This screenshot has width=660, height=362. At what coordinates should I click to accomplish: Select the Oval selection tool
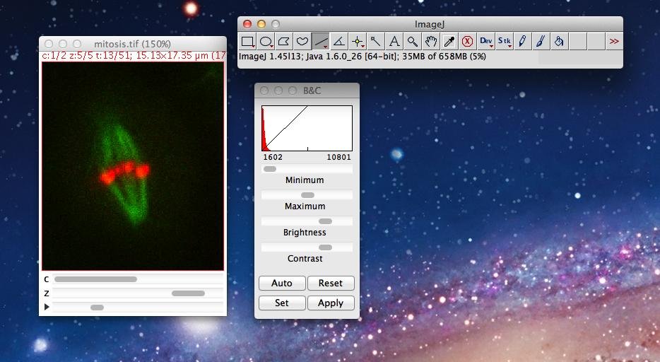pyautogui.click(x=266, y=42)
